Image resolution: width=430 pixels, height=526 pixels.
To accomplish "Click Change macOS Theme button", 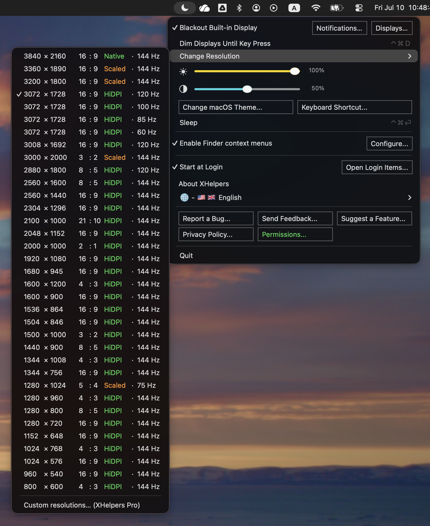I will point(236,107).
